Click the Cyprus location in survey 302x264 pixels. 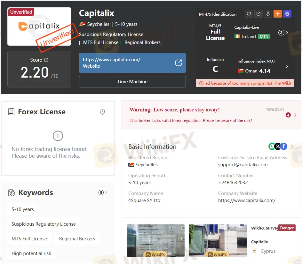coord(268,251)
